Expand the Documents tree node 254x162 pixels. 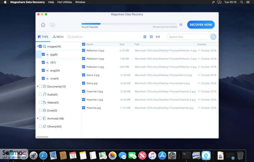pos(38,86)
